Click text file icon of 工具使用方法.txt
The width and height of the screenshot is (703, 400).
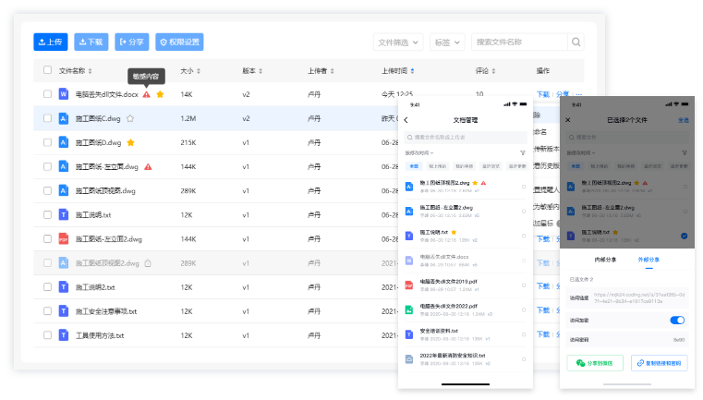64,335
